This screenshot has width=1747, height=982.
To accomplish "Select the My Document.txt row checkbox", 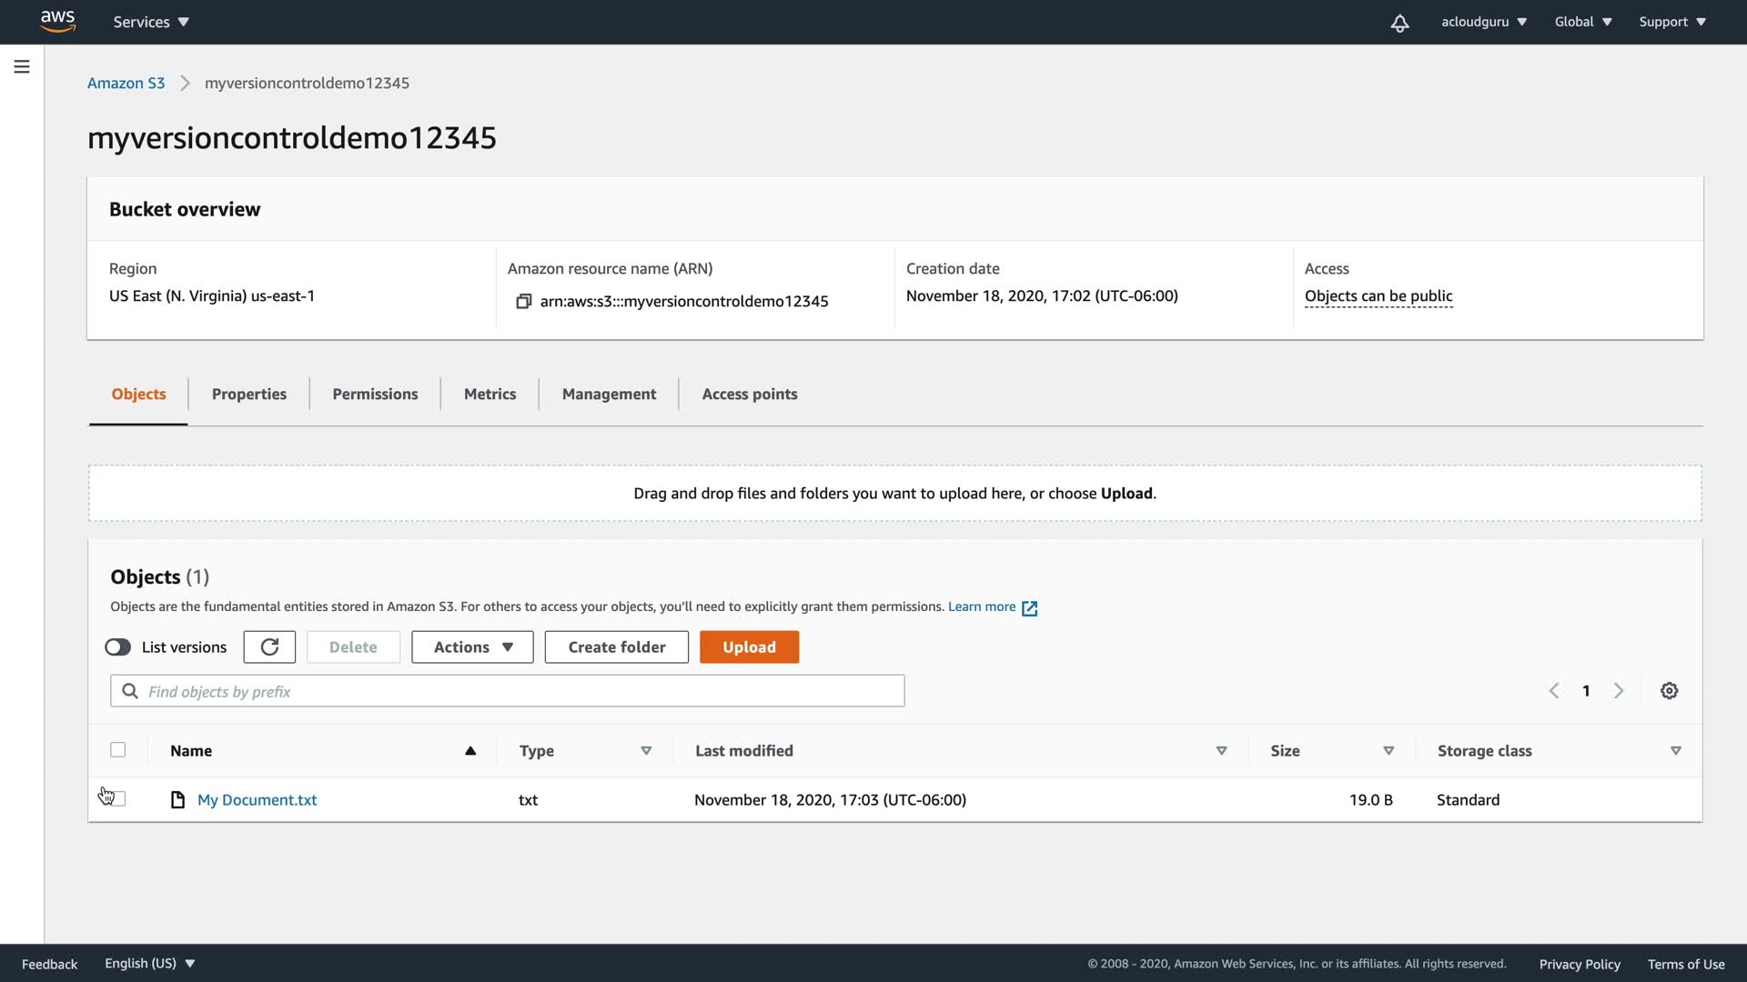I will point(118,799).
